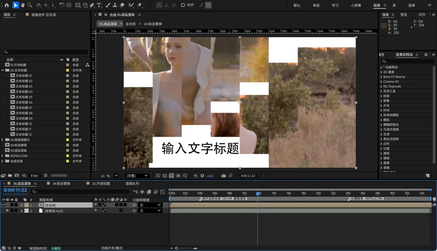Select the 3D cube tool in toolbar

click(85, 5)
